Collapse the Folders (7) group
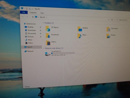This screenshot has width=130, height=98. pos(43,23)
